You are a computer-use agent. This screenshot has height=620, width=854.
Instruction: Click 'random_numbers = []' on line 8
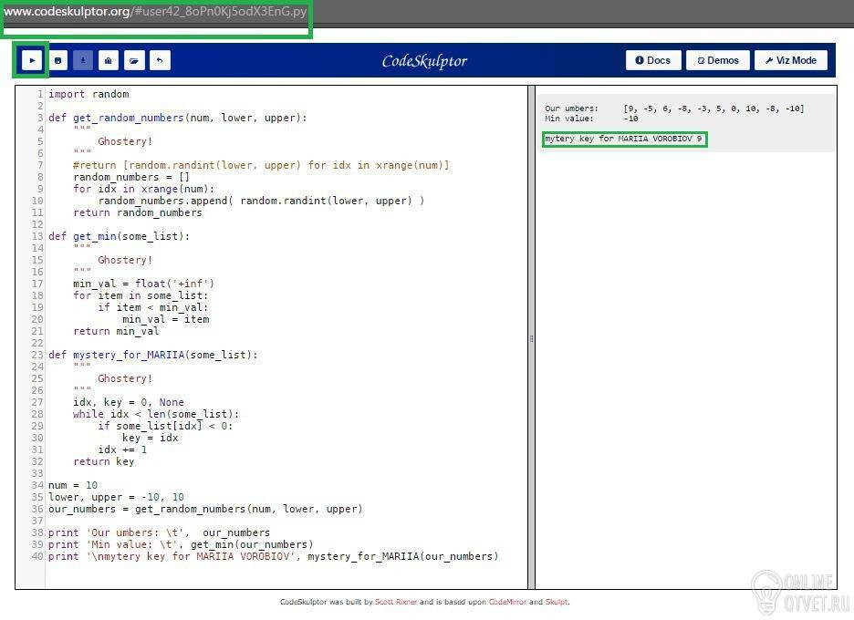coord(131,178)
